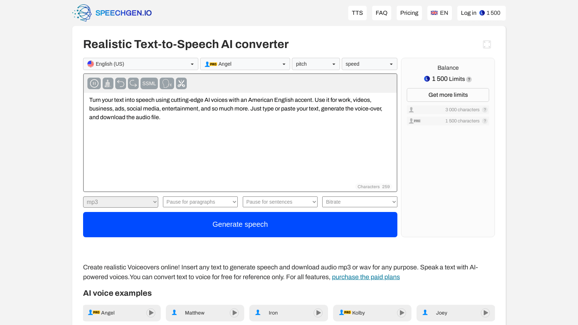Open Pause for sentences dropdown
Viewport: 578px width, 325px height.
(x=280, y=202)
